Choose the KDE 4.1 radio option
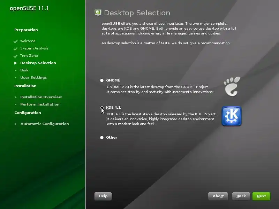Viewport: 279px width, 209px height. [102, 108]
